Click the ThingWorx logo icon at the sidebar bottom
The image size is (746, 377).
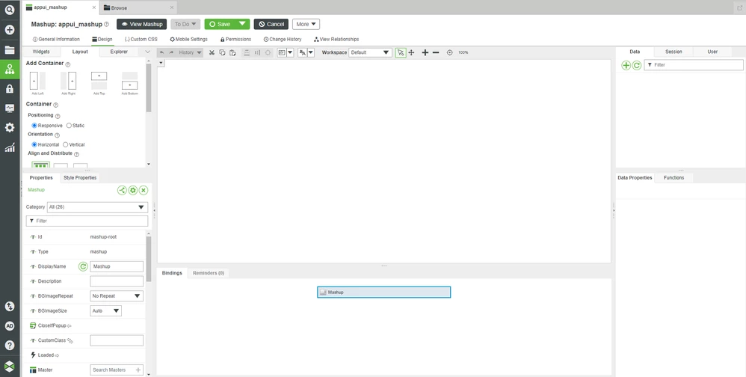point(10,366)
